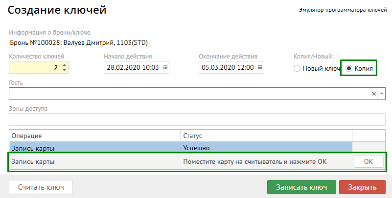Open calendar for Начало действия date
Viewport: 392px width, 198px height.
tap(165, 67)
